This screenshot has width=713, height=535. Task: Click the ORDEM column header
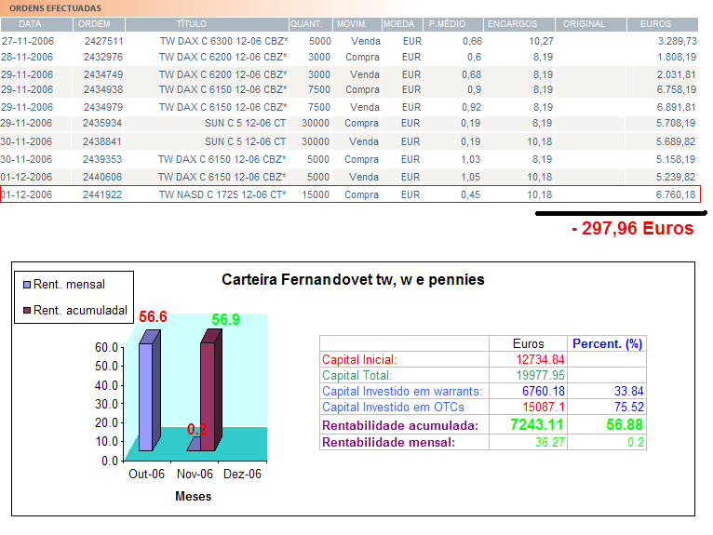click(x=99, y=24)
